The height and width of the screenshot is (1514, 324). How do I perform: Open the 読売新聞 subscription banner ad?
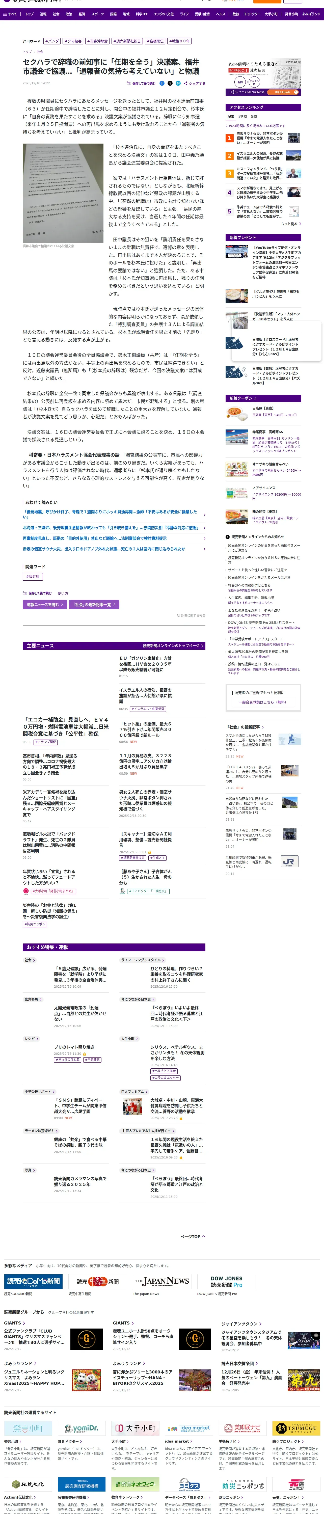(x=263, y=77)
